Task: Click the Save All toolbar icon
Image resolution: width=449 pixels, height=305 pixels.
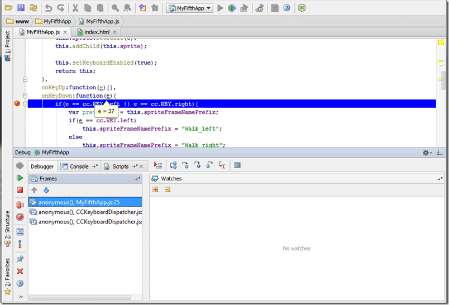Action: coord(21,8)
